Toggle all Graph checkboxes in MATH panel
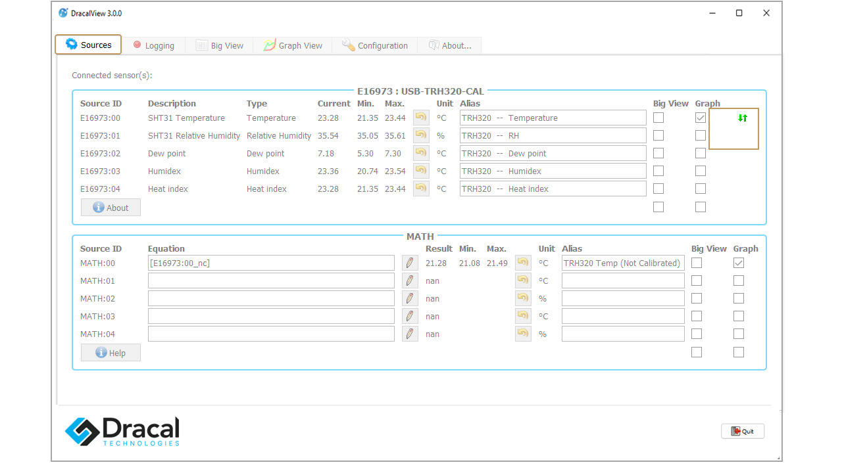 point(739,352)
